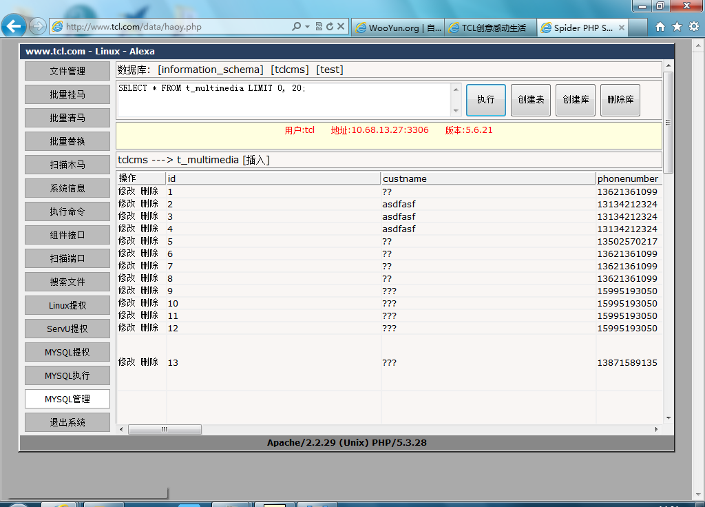Click 退出系统 to log out
Screen dimensions: 705x507
coord(67,422)
